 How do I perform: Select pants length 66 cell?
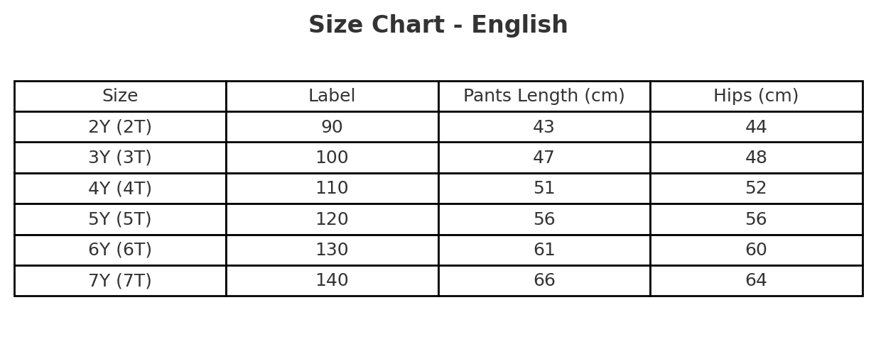click(544, 281)
